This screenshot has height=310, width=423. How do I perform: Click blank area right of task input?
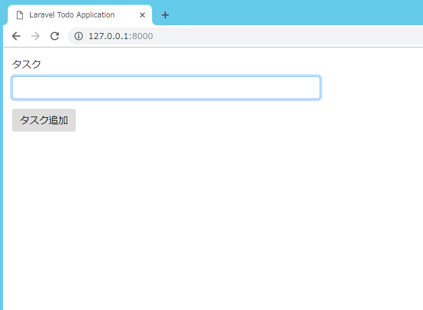[x=373, y=88]
